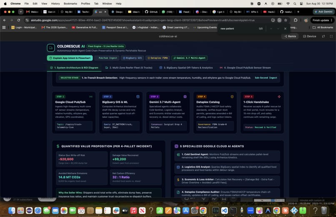This screenshot has height=217, width=336.
Task: Open BigQuery Spatial Off-Takers & Analytics tab
Action: pos(186,68)
